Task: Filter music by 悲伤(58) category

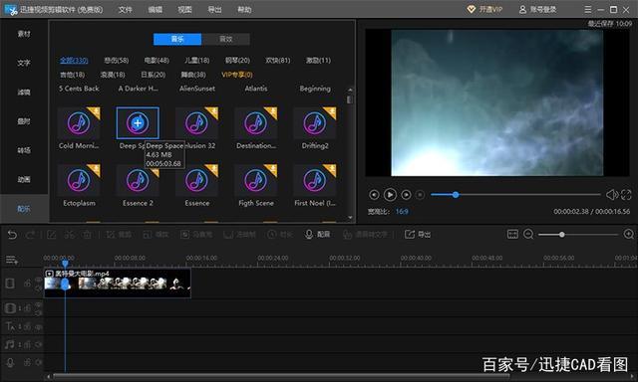Action: tap(117, 61)
